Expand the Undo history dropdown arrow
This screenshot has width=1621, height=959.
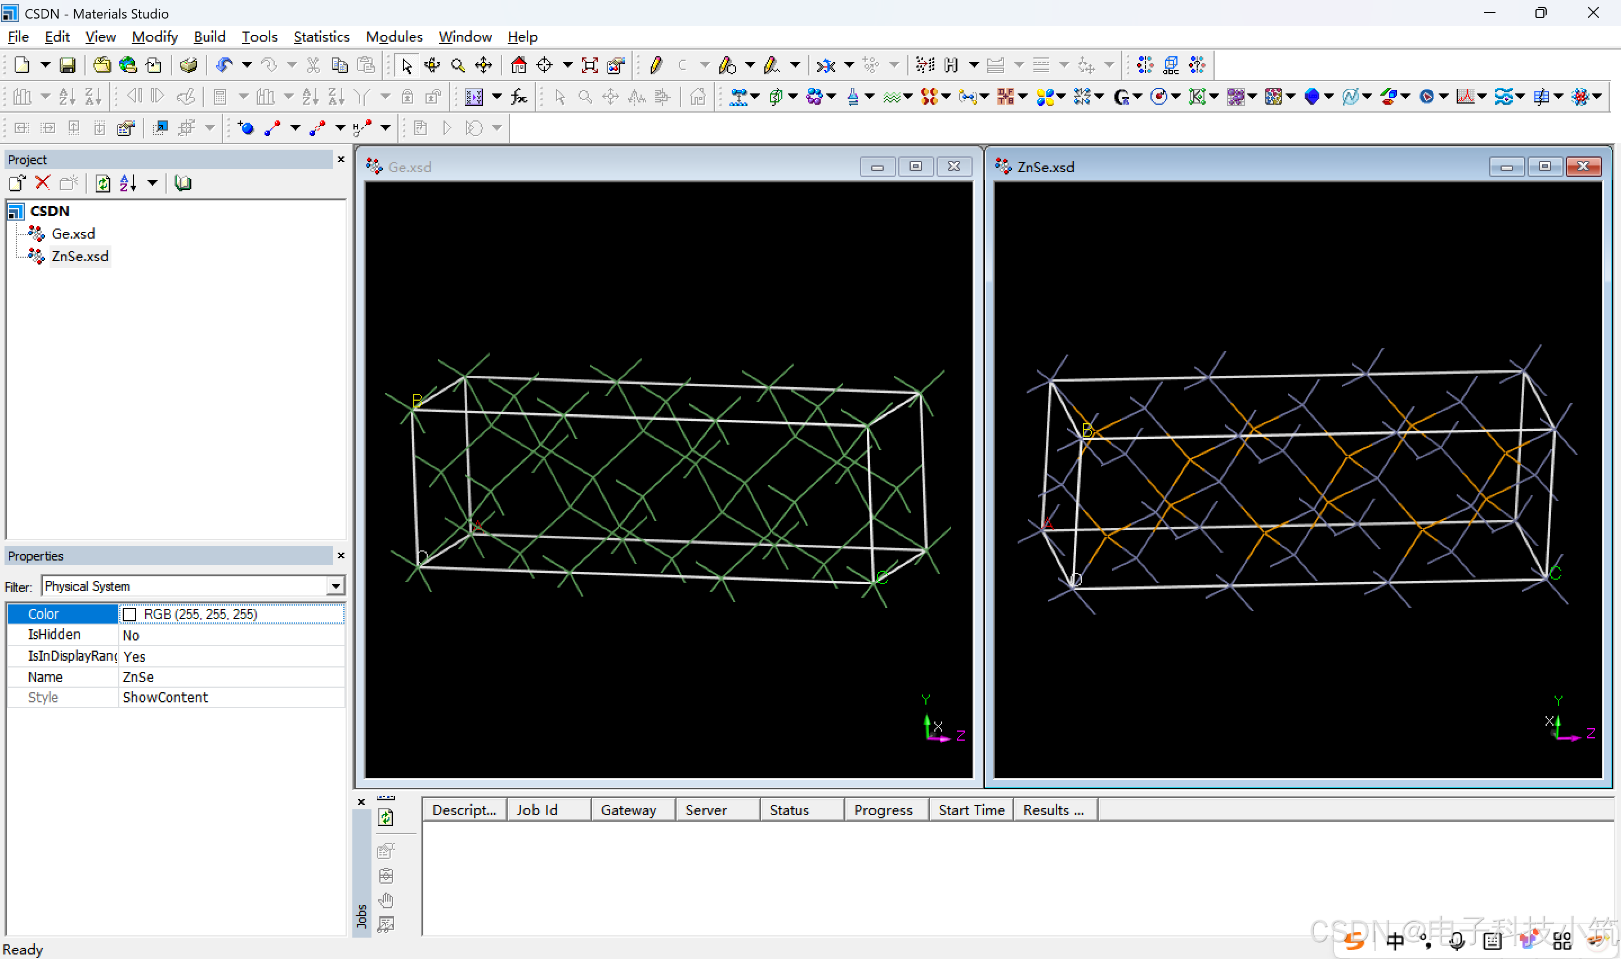(x=247, y=65)
